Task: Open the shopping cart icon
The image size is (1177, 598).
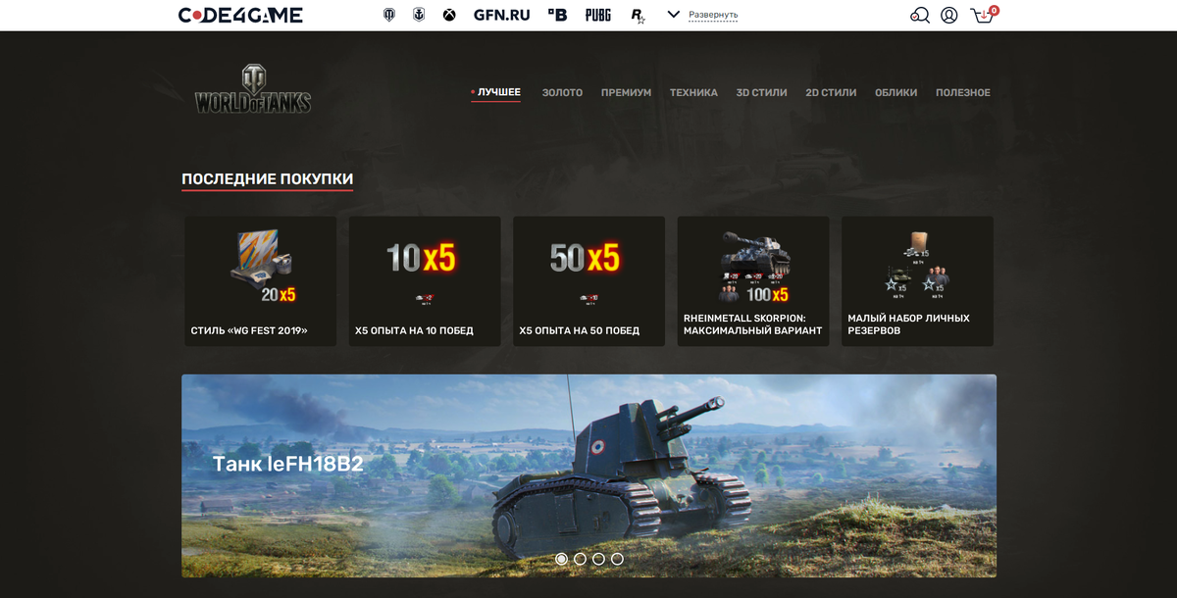Action: (983, 15)
